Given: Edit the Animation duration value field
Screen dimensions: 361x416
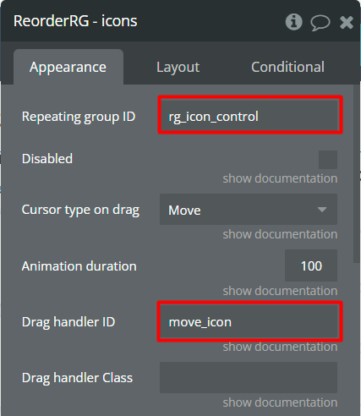Looking at the screenshot, I should pyautogui.click(x=311, y=265).
